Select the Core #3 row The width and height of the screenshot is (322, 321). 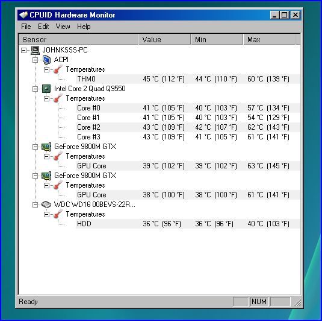[188, 137]
